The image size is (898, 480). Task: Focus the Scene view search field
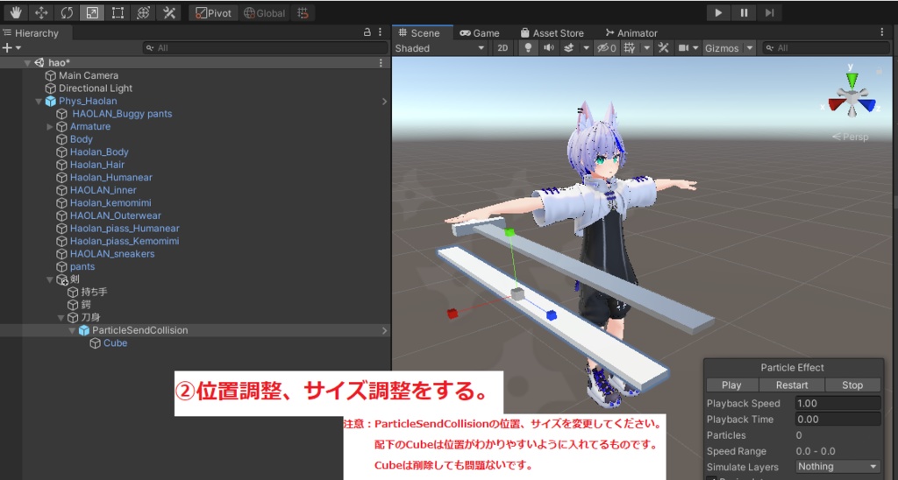(825, 48)
